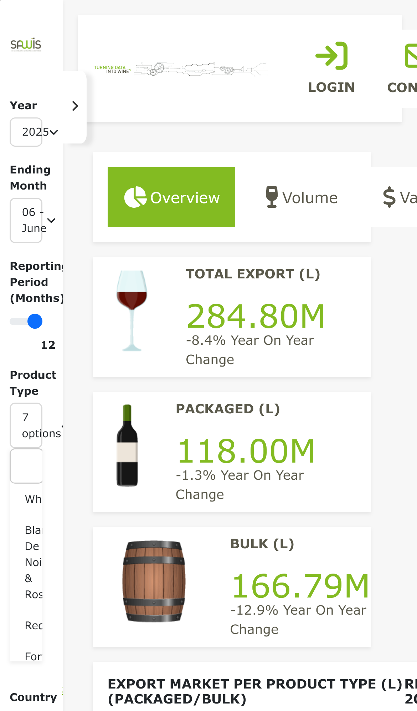Click the pie chart icon on Overview
The image size is (417, 711).
tap(135, 197)
